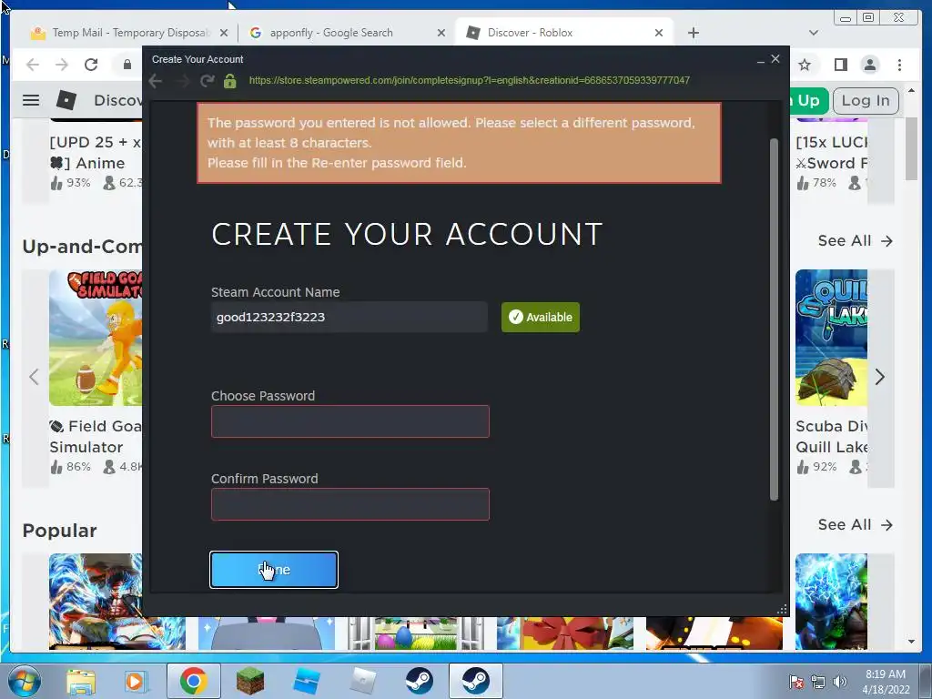Screen dimensions: 932x699
Task: Click the Chrome address bar lock icon
Action: (127, 65)
